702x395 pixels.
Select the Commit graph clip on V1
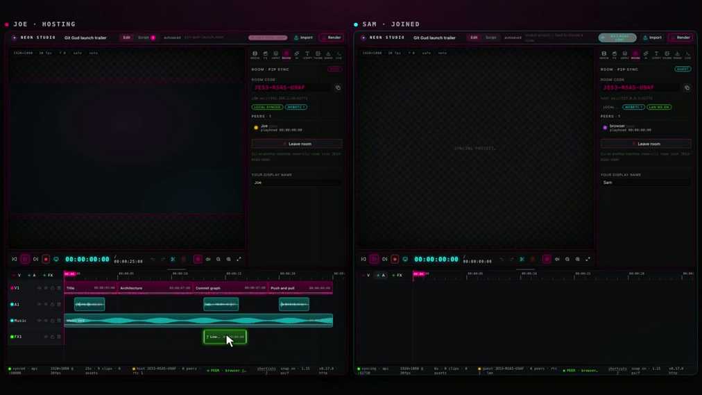[230, 288]
